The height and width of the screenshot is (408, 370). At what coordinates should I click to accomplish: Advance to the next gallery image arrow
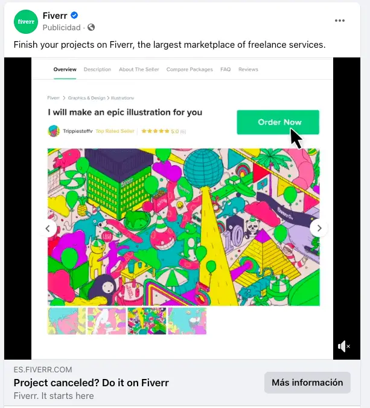click(319, 228)
